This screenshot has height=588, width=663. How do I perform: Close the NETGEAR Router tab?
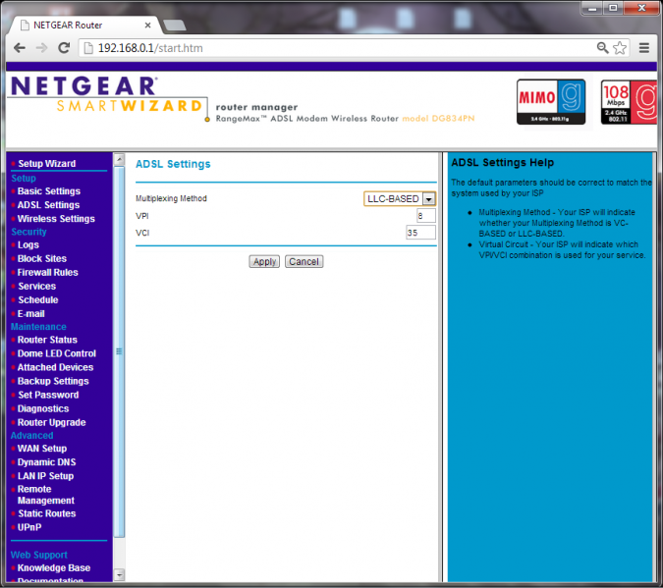pyautogui.click(x=147, y=26)
